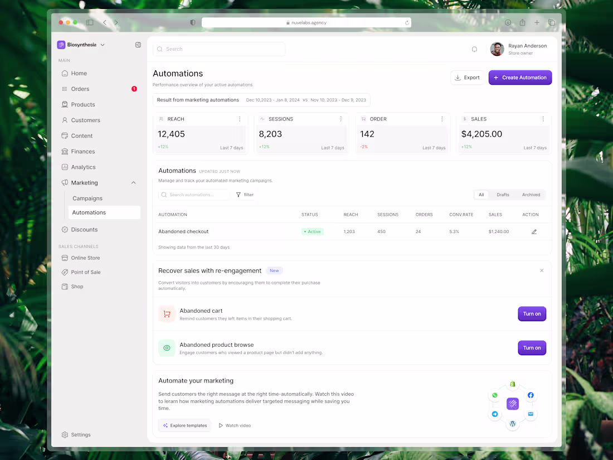Open the options menu on the SALES card
Image resolution: width=613 pixels, height=460 pixels.
click(x=543, y=119)
